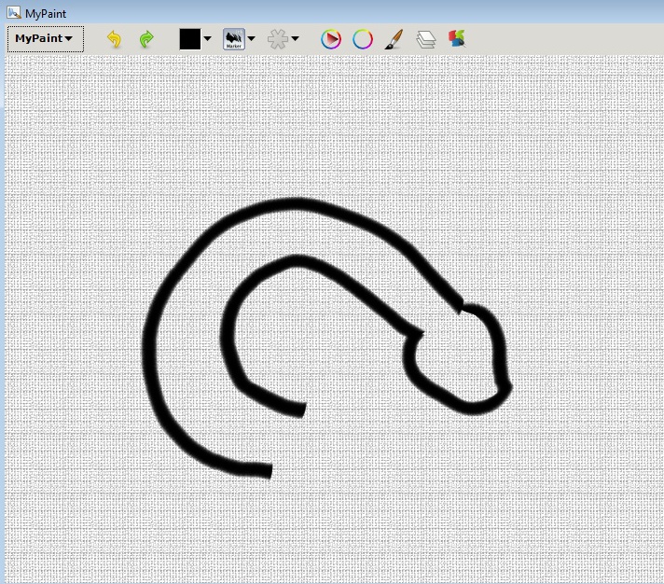Image resolution: width=664 pixels, height=584 pixels.
Task: Expand the brush settings dropdown arrow
Action: click(295, 38)
